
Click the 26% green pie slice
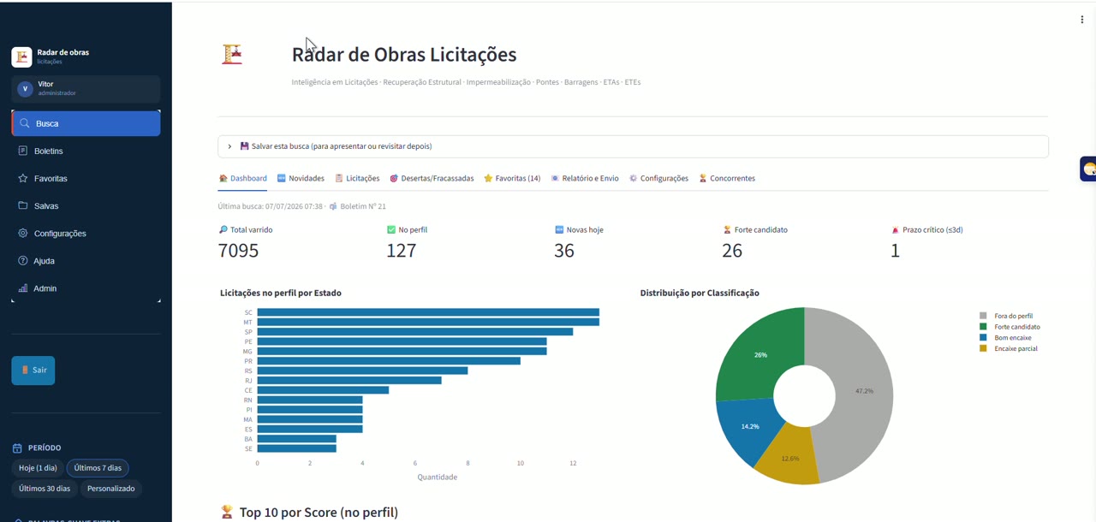760,354
